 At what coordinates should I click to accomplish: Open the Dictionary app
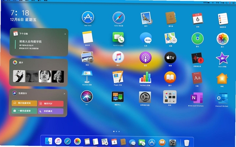[197, 78]
